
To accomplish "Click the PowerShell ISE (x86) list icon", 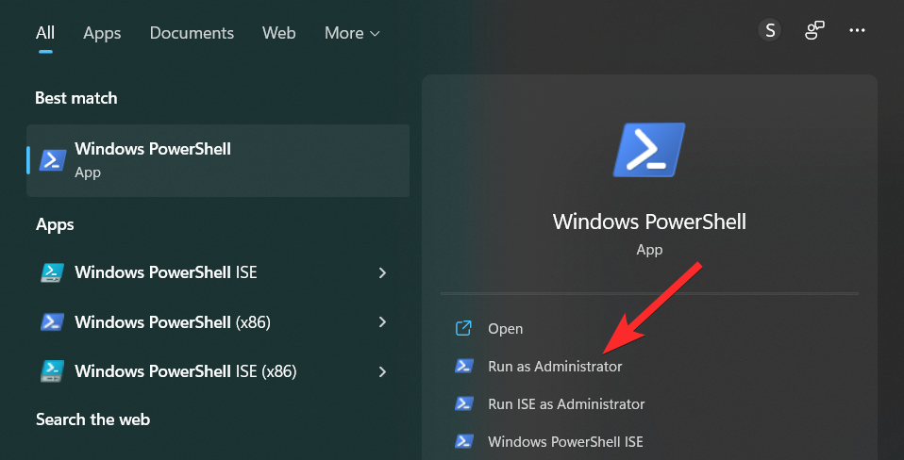I will click(x=53, y=371).
